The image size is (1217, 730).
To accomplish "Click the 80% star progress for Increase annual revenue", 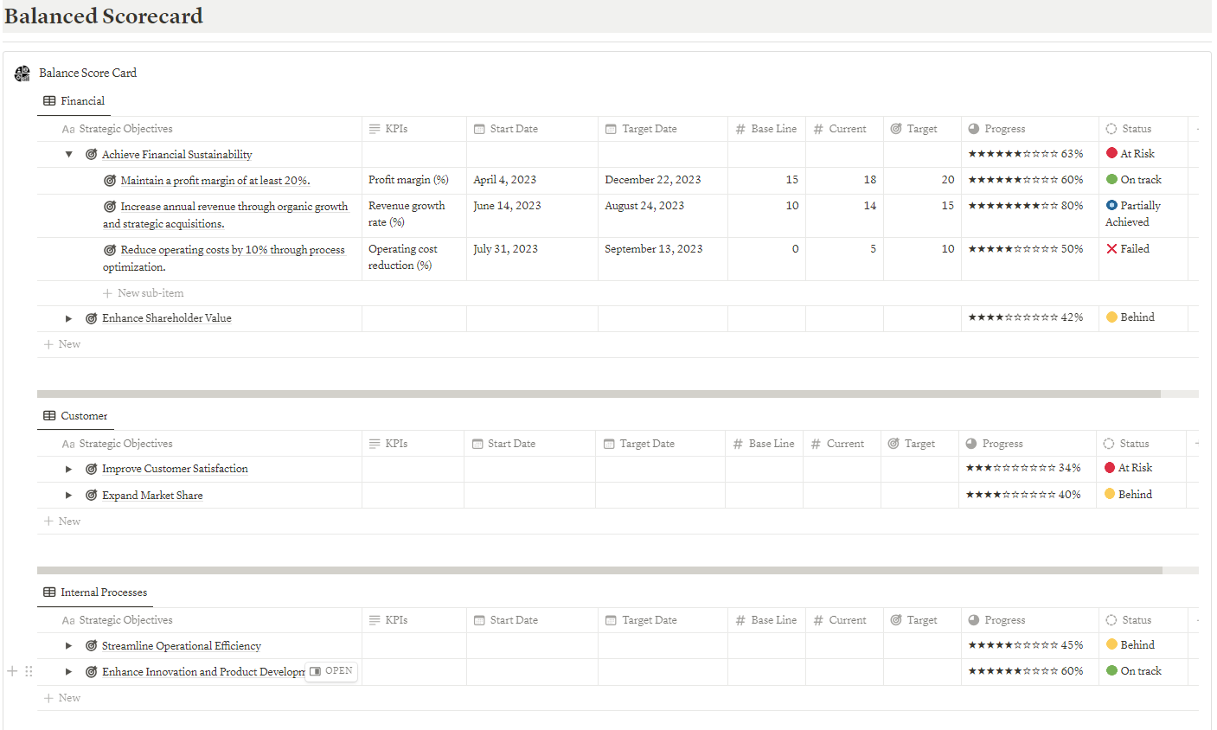I will pos(1025,206).
